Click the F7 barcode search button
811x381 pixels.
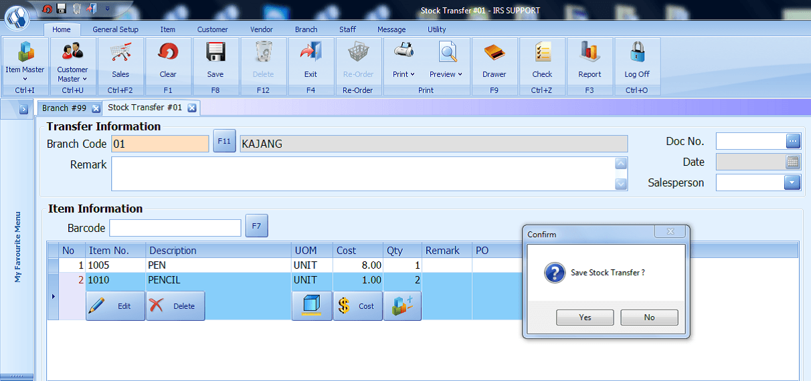257,226
